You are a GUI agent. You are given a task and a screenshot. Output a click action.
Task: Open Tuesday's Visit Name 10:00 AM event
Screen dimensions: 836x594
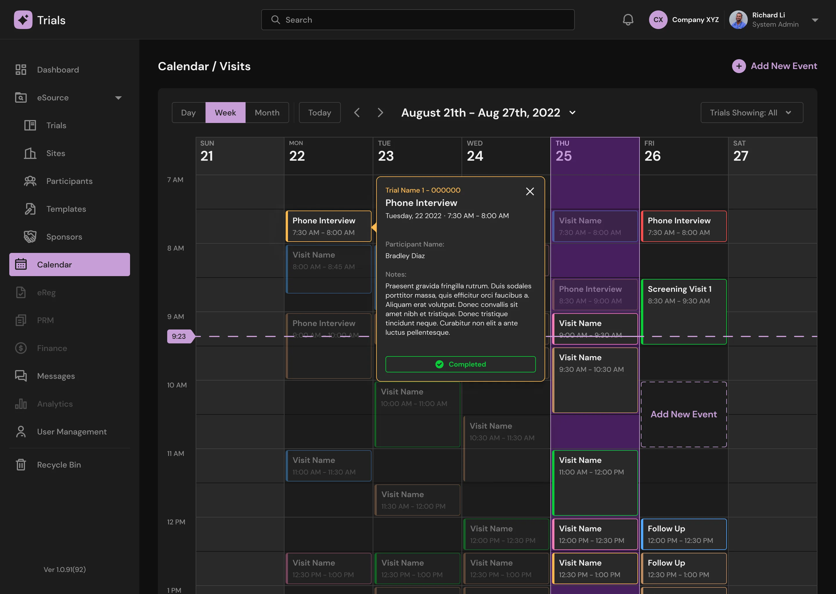417,414
